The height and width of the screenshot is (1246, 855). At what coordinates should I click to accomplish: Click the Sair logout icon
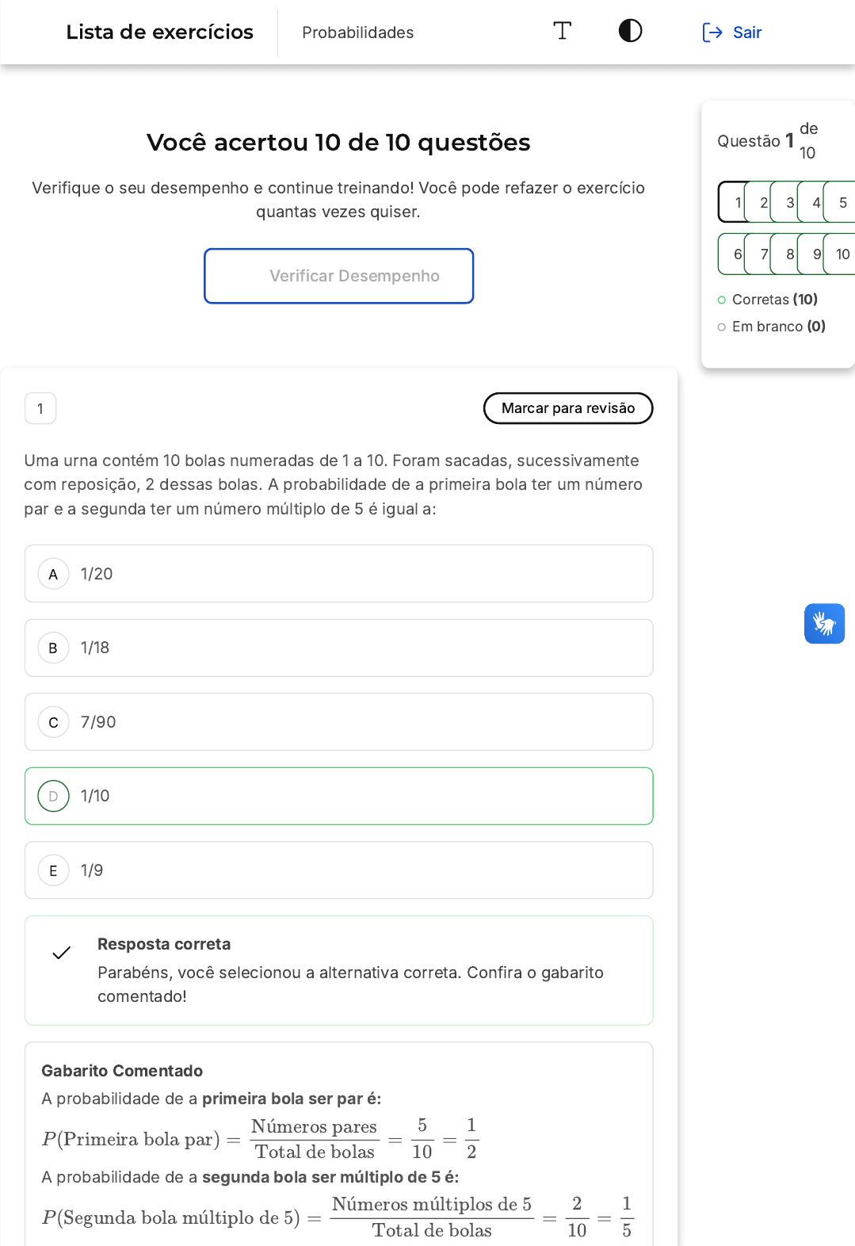pyautogui.click(x=712, y=32)
